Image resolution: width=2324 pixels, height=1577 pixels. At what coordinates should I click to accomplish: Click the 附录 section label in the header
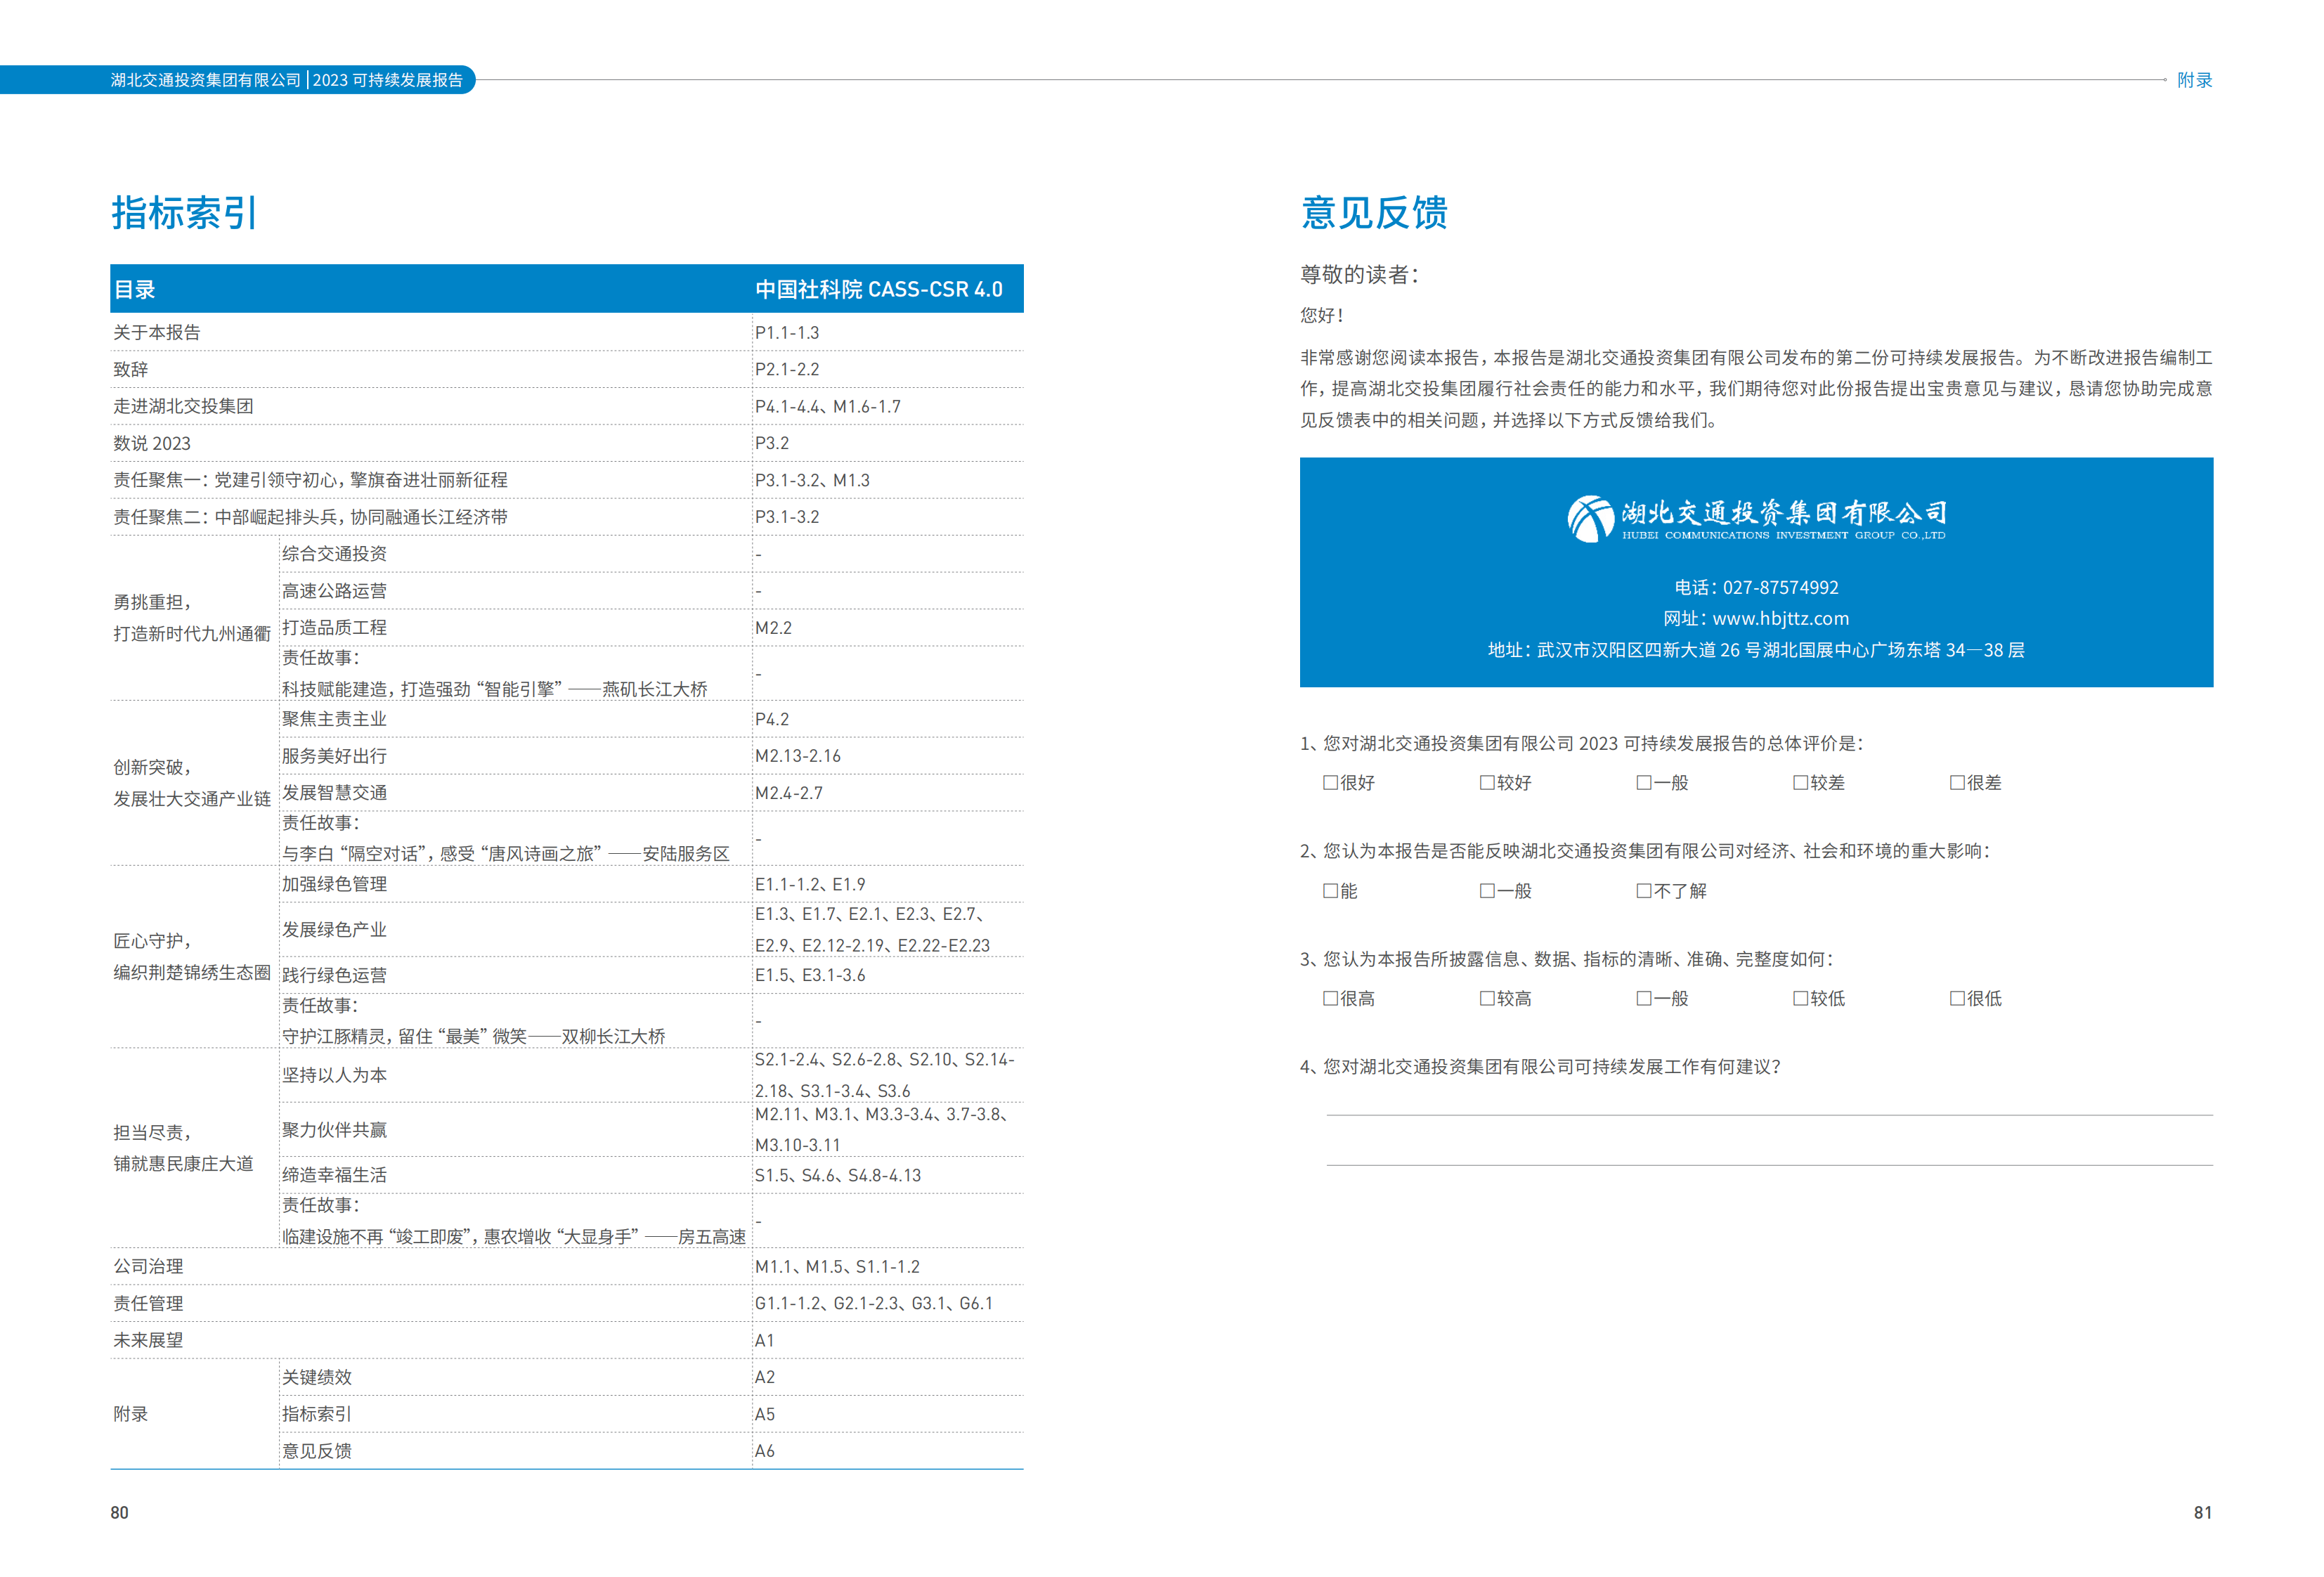click(2194, 80)
